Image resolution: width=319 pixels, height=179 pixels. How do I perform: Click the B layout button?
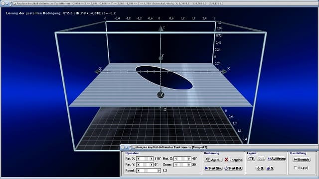(x=261, y=159)
